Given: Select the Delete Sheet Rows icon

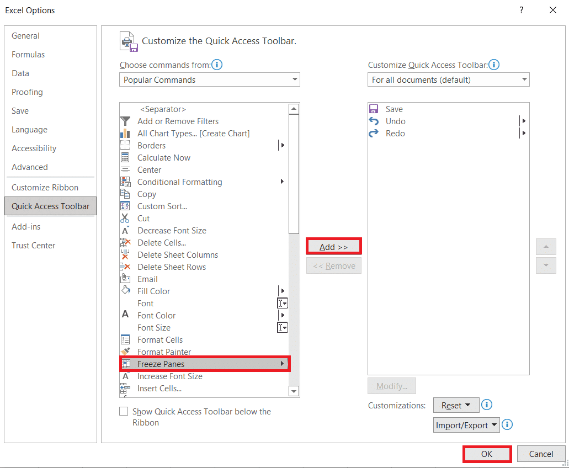Looking at the screenshot, I should click(126, 267).
